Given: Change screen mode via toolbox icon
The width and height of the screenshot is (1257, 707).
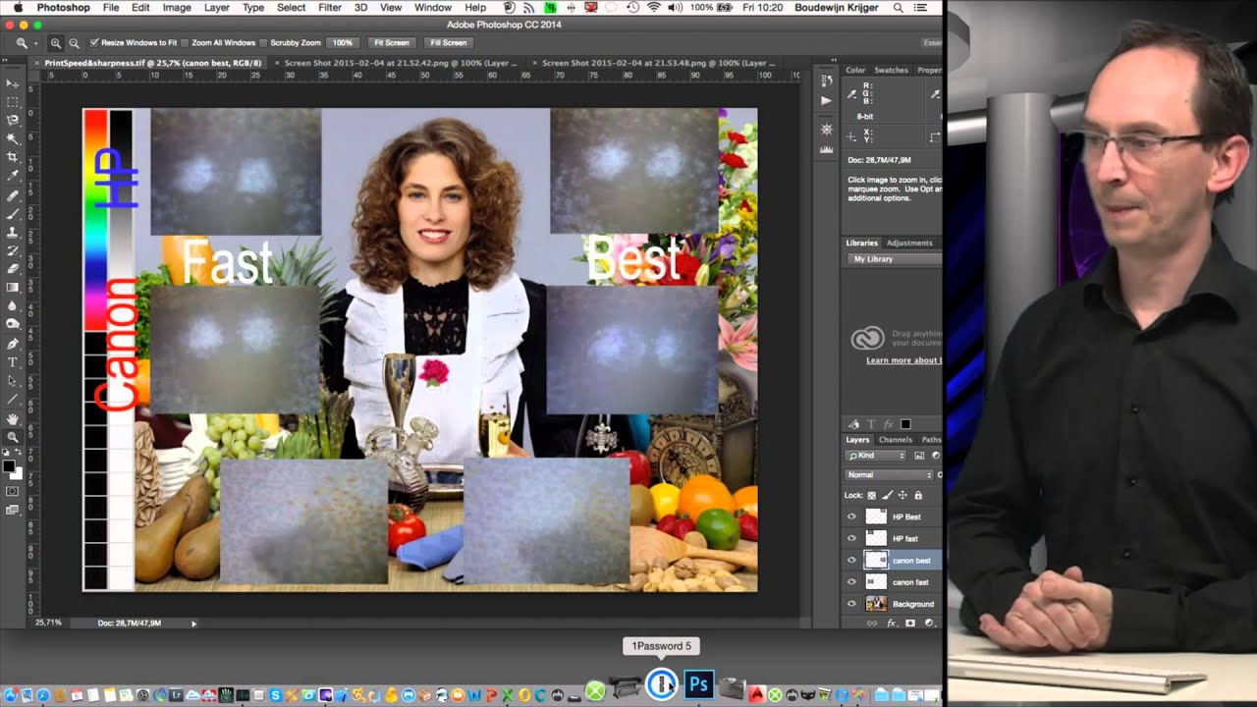Looking at the screenshot, I should tap(13, 510).
